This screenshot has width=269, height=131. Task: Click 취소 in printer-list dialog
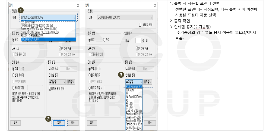click(x=73, y=123)
